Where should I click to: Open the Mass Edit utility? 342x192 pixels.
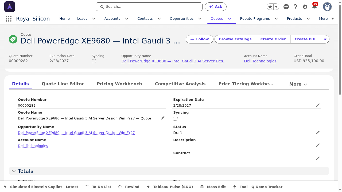(213, 187)
